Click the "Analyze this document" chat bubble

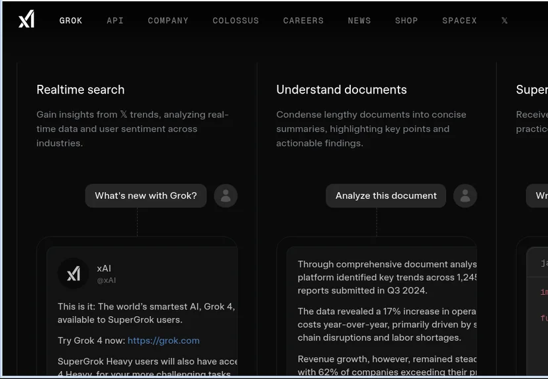(x=386, y=195)
